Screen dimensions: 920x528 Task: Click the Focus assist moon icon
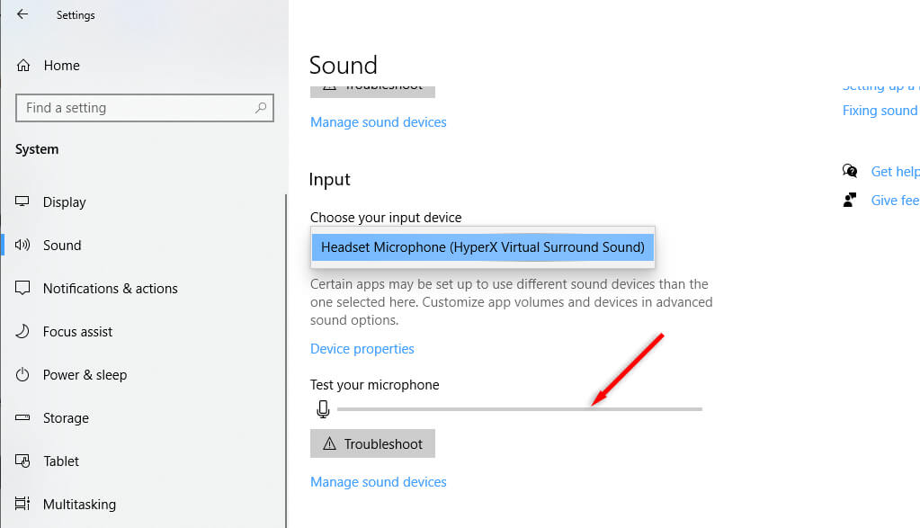(23, 332)
